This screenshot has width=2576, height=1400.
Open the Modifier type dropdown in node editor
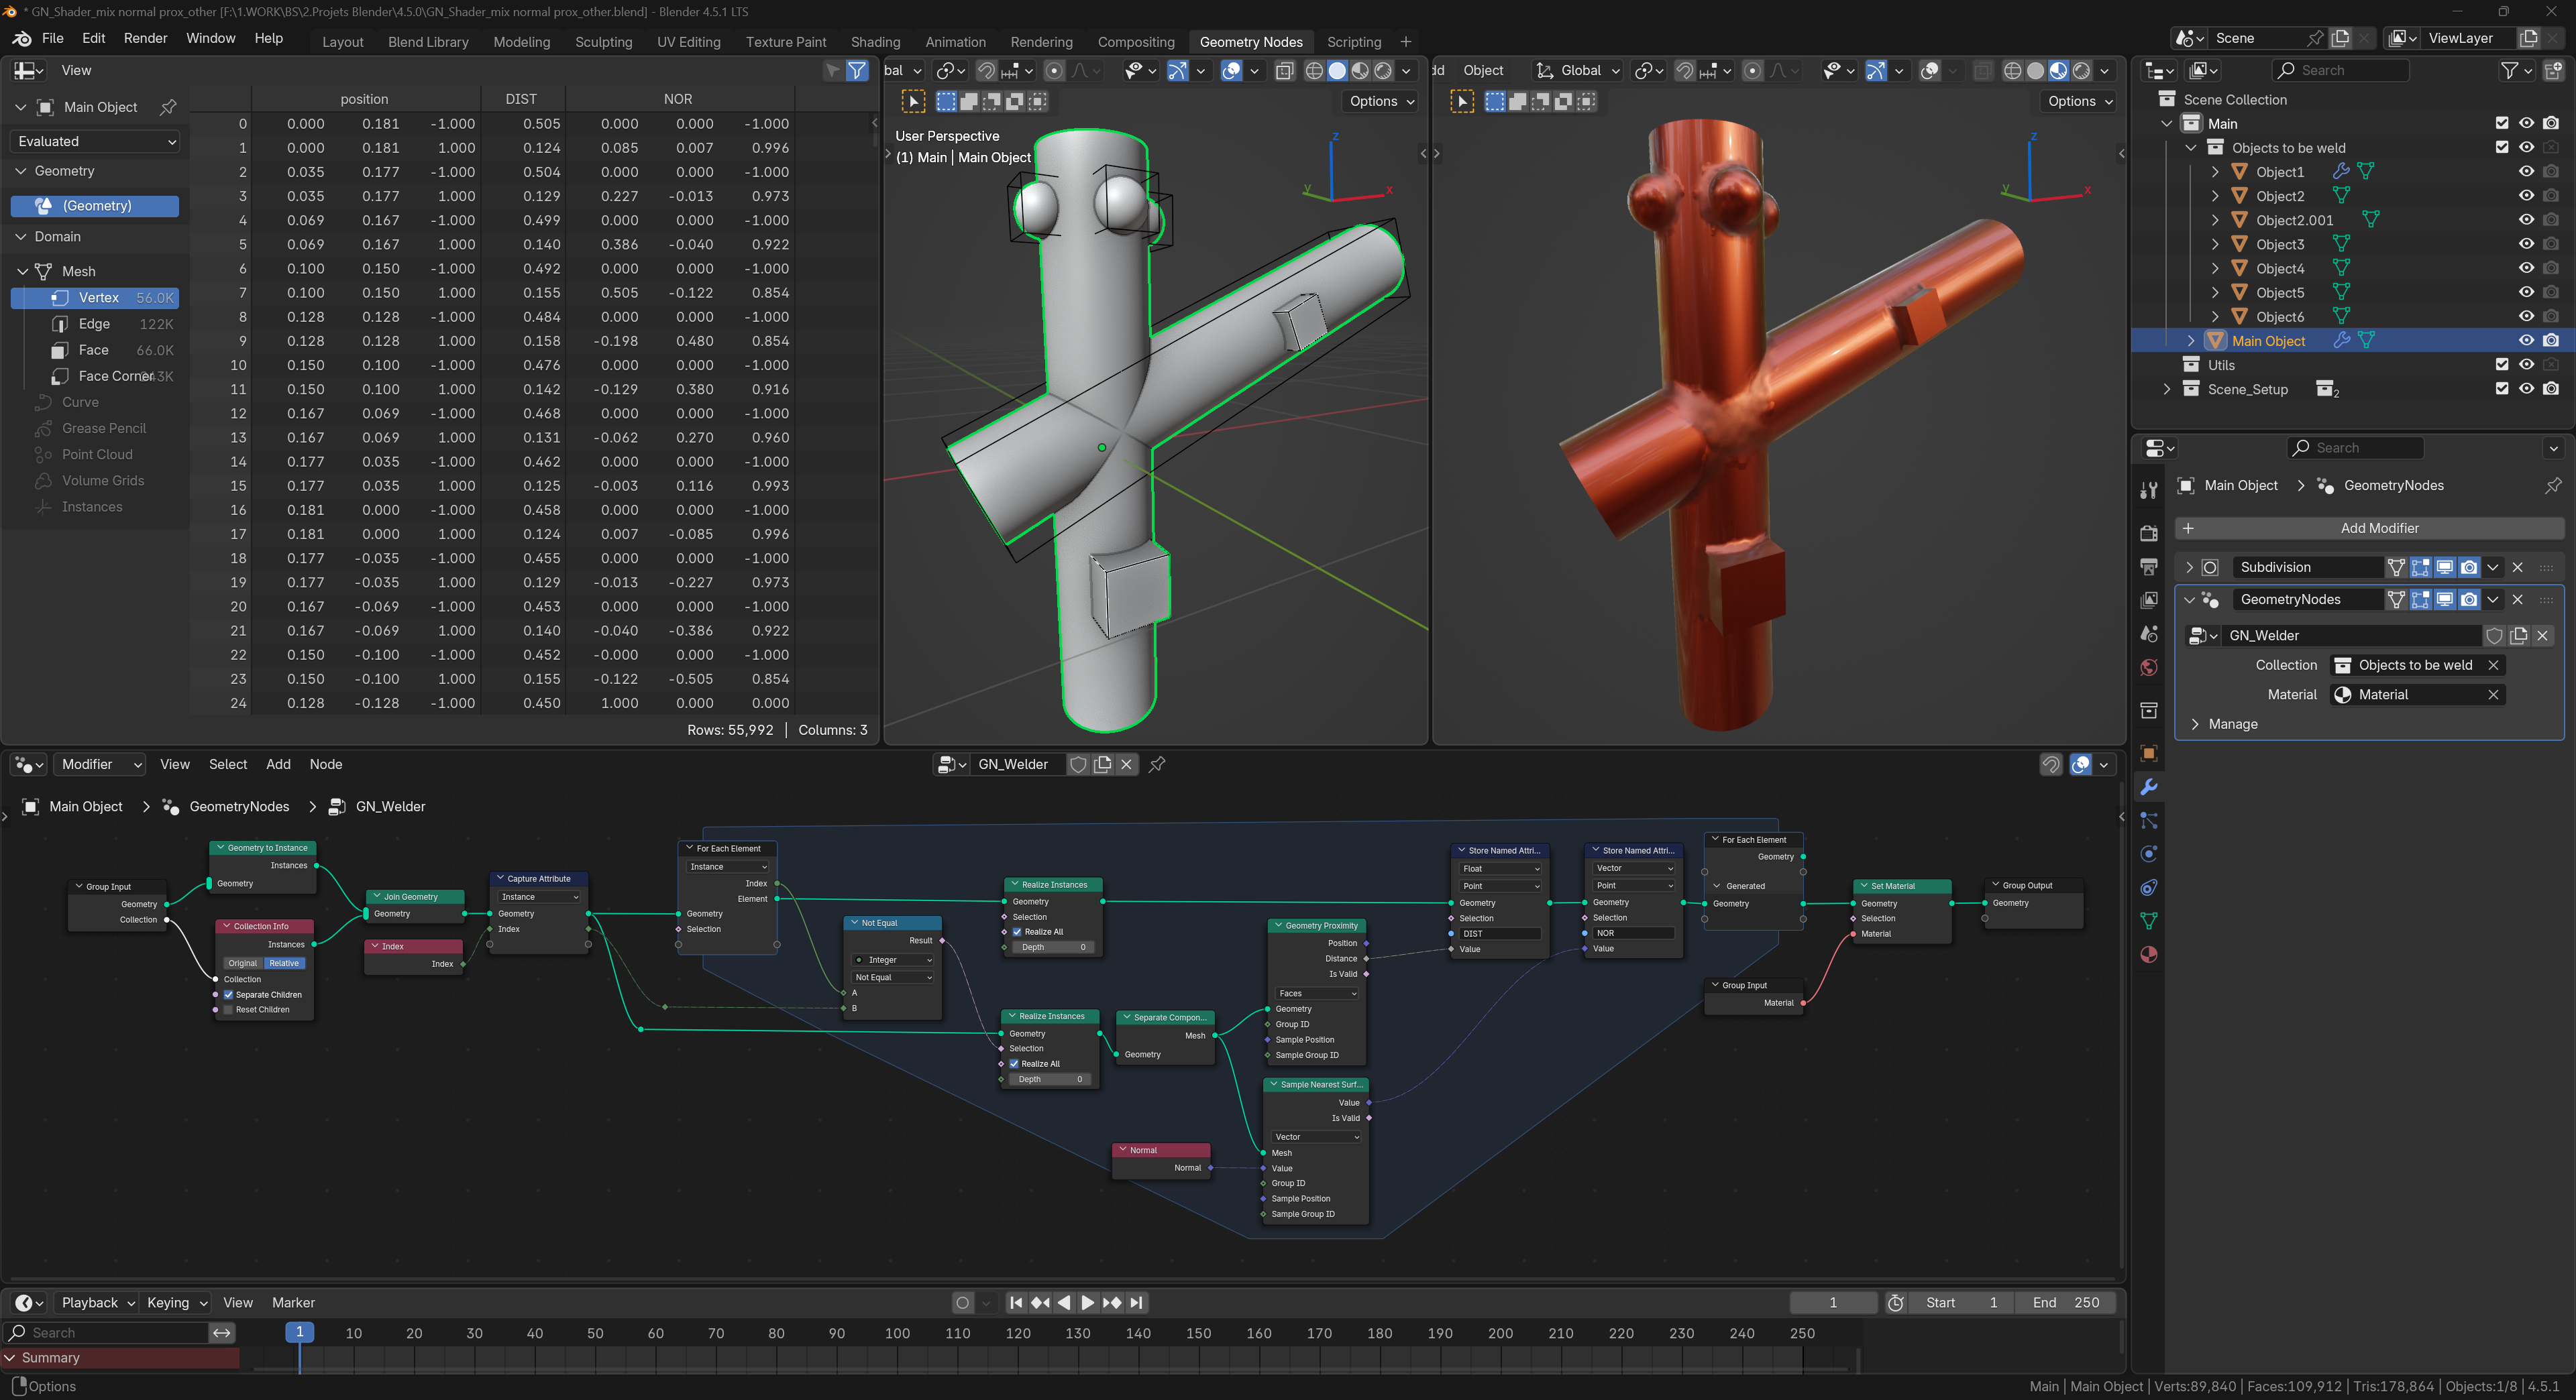click(x=100, y=764)
